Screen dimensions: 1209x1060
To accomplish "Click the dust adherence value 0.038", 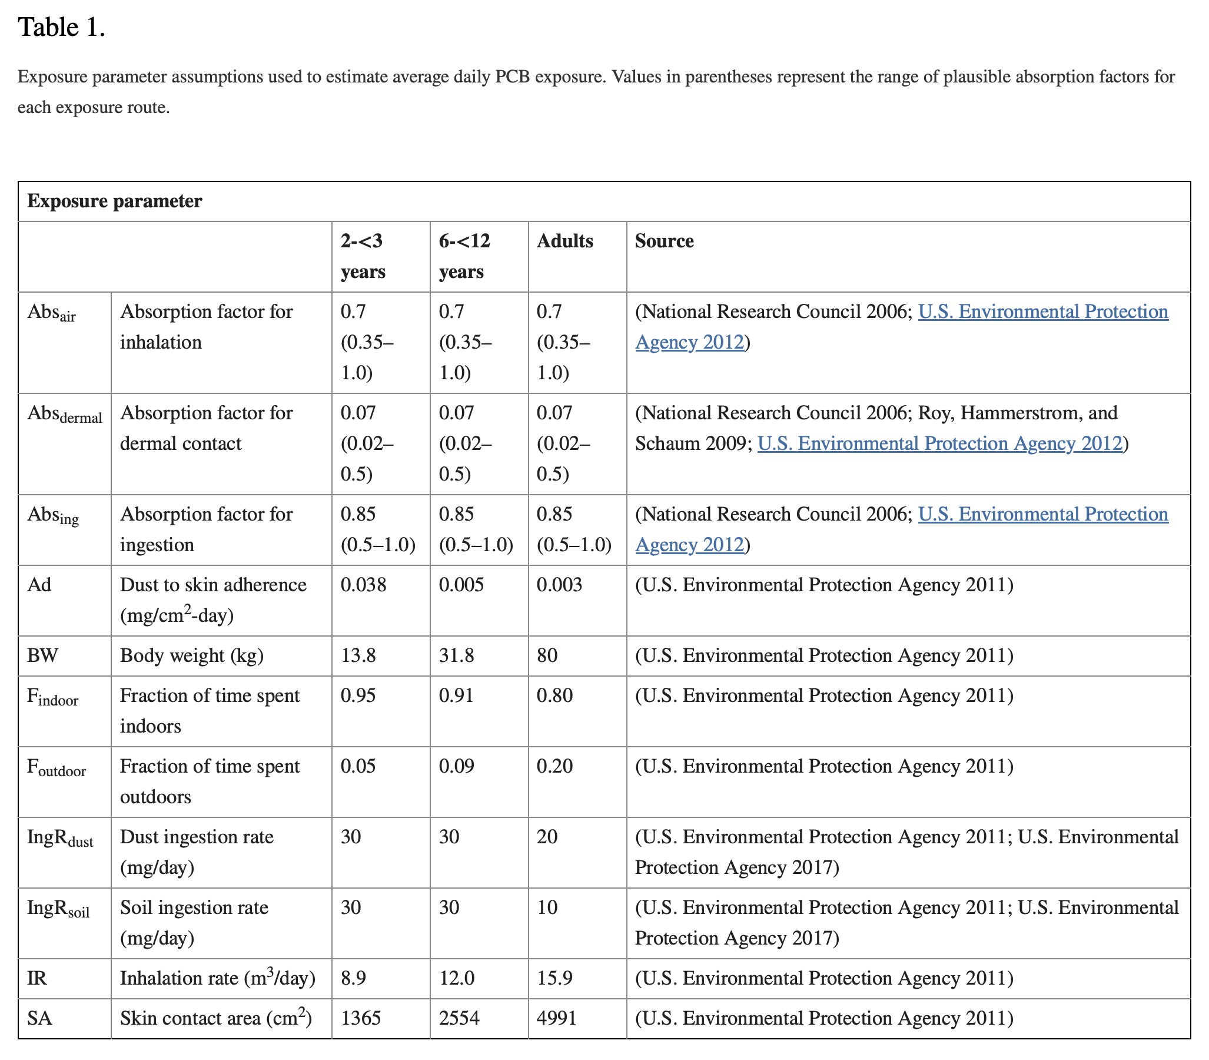I will tap(363, 584).
